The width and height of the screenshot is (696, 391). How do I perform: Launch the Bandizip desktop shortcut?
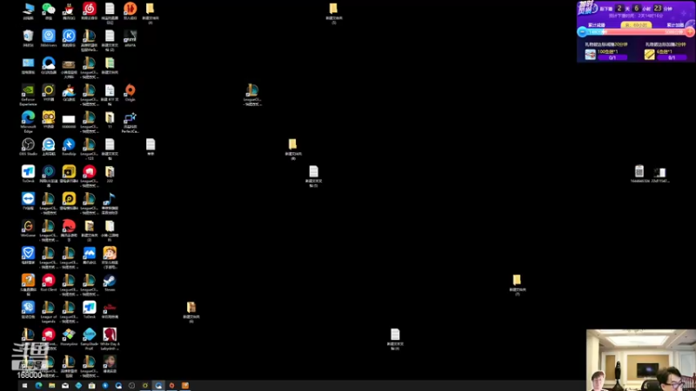pyautogui.click(x=69, y=146)
